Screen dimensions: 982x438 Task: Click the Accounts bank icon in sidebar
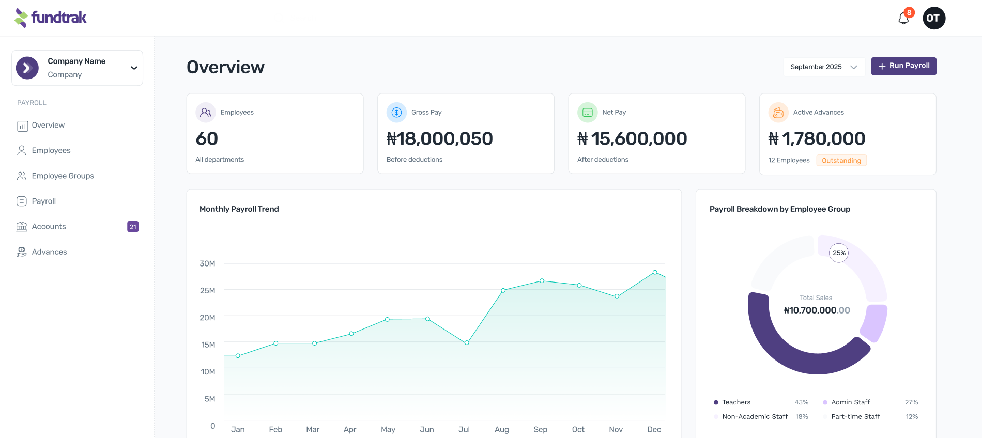22,227
